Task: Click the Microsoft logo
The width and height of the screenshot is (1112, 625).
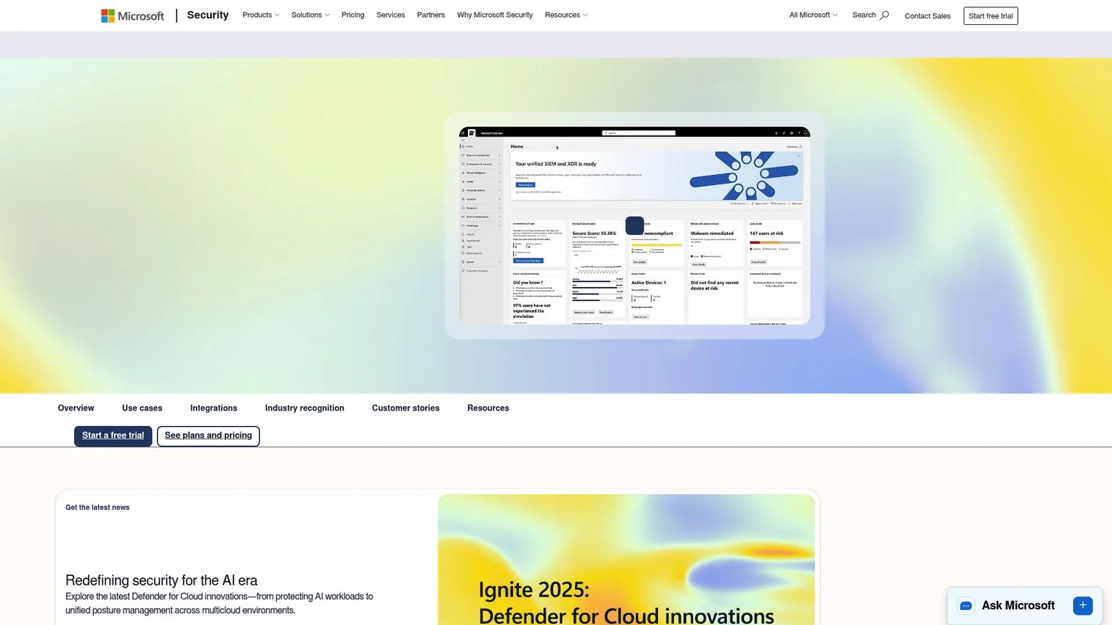Action: click(x=132, y=15)
